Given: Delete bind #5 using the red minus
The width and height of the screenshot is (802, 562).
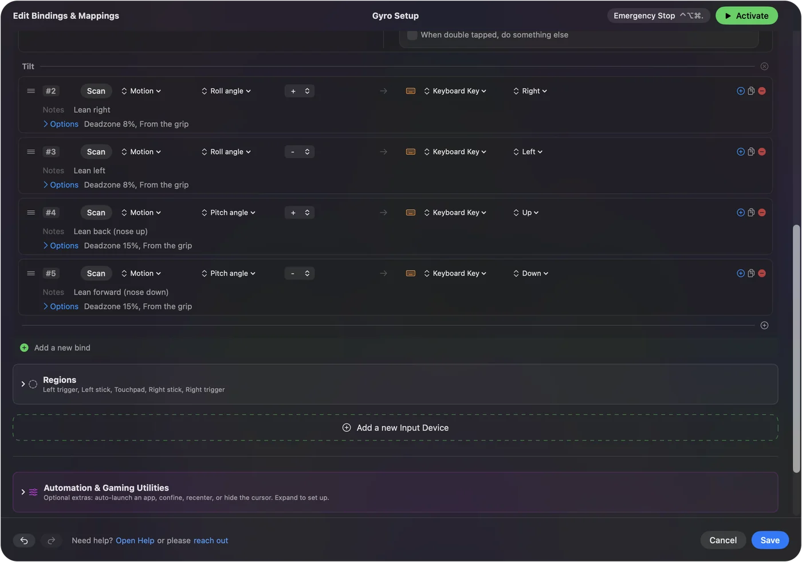Looking at the screenshot, I should click(x=762, y=273).
